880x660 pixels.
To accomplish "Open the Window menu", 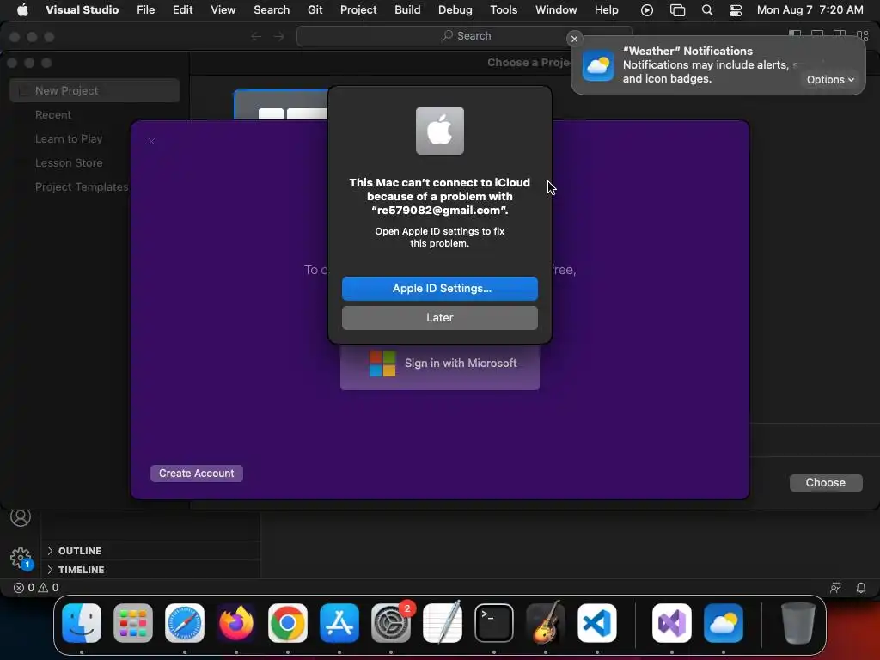I will (x=556, y=9).
